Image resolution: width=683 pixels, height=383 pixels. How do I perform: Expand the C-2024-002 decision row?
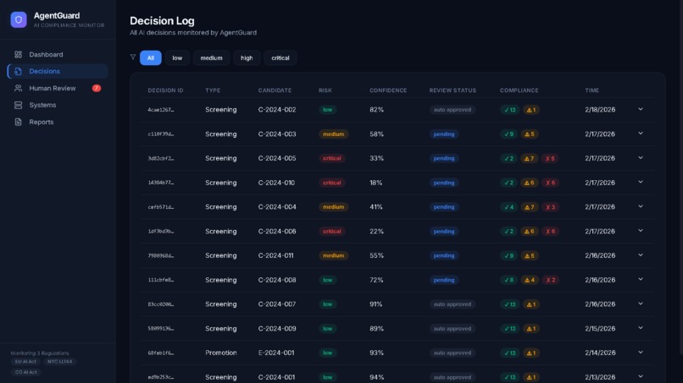coord(641,109)
